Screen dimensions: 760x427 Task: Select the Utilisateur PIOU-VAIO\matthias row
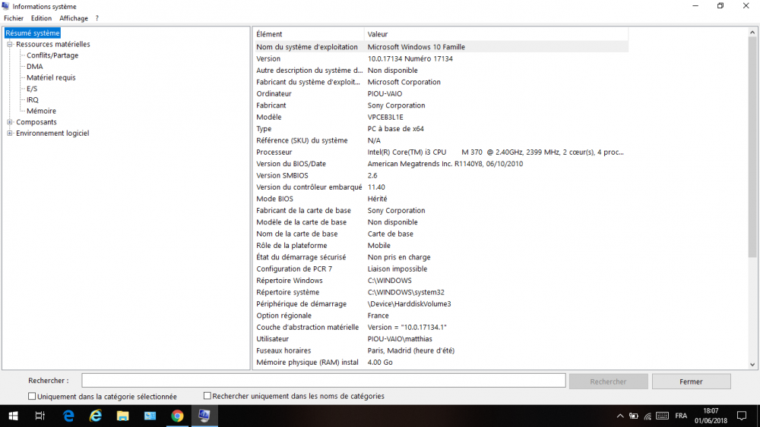click(441, 339)
